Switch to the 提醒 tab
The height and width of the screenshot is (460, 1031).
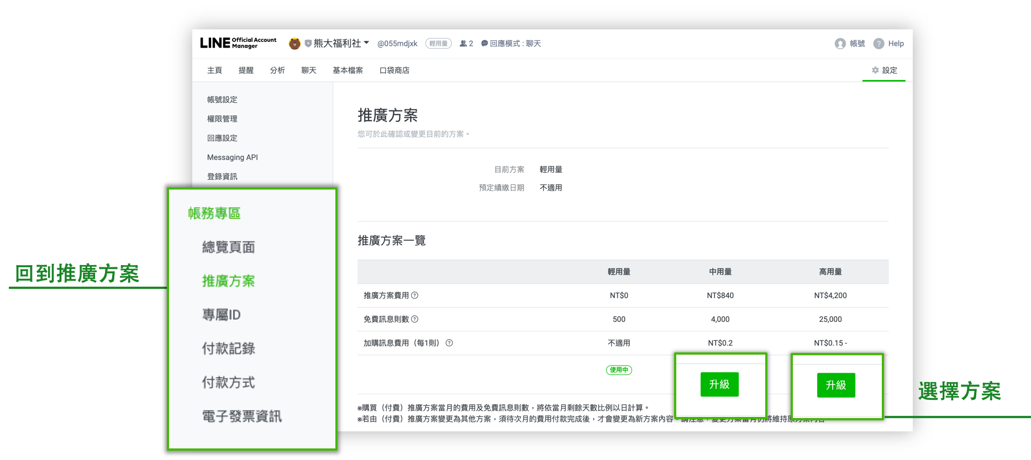point(246,70)
